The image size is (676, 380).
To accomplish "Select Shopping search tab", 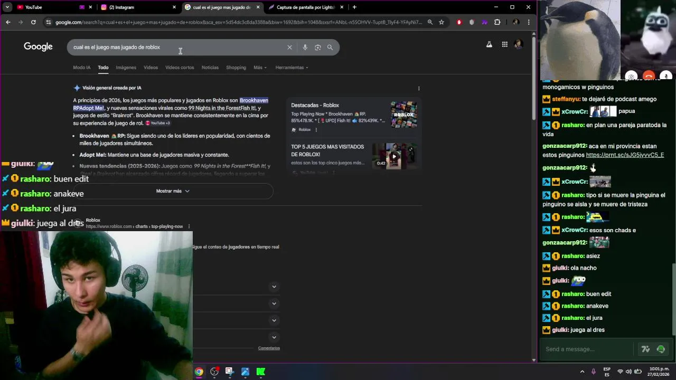I will [x=236, y=68].
